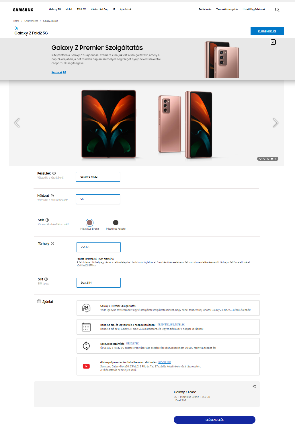Select the Dual SIM option
The height and width of the screenshot is (432, 295).
[x=99, y=283]
